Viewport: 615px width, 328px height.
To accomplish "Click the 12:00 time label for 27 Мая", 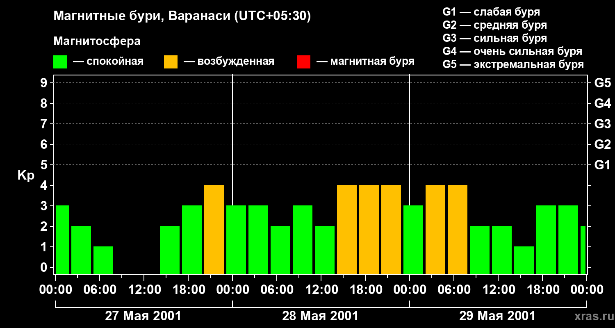I will click(x=144, y=289).
